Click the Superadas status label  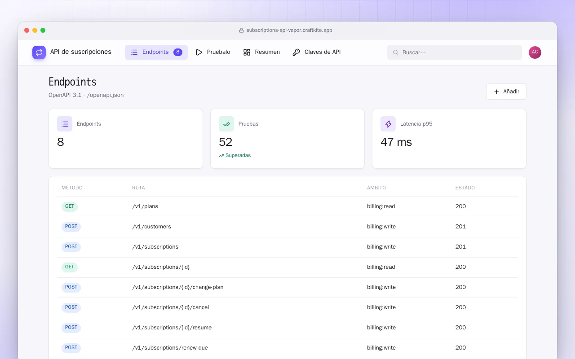coord(238,156)
